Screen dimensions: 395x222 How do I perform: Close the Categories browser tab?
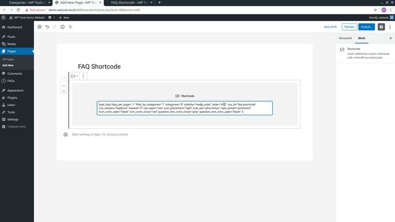coord(49,2)
